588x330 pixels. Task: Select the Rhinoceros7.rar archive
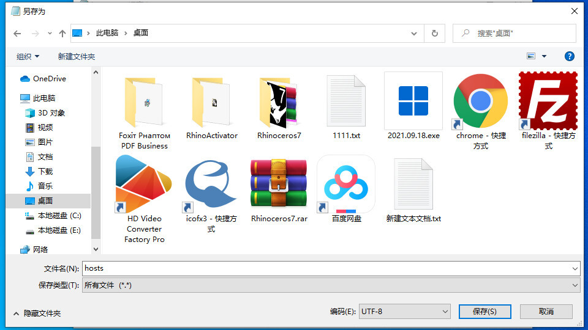pyautogui.click(x=279, y=185)
